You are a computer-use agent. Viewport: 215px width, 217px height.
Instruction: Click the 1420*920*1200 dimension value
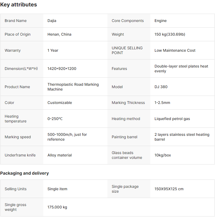point(62,69)
